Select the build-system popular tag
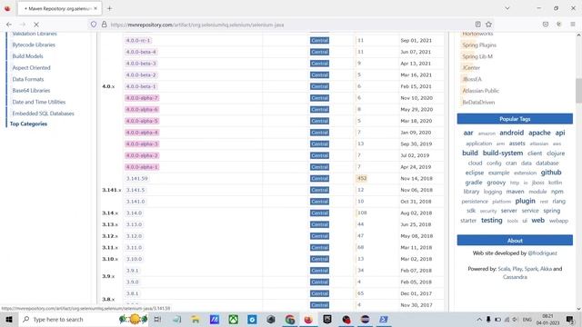 [503, 154]
